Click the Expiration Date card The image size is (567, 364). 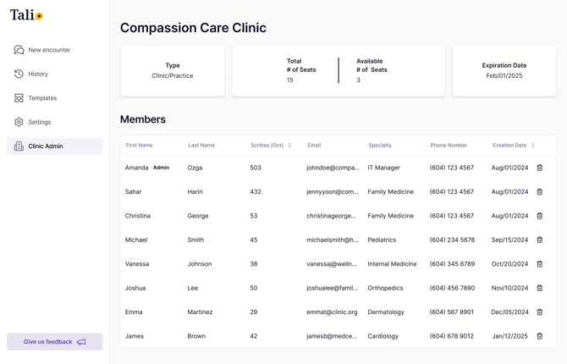(504, 70)
